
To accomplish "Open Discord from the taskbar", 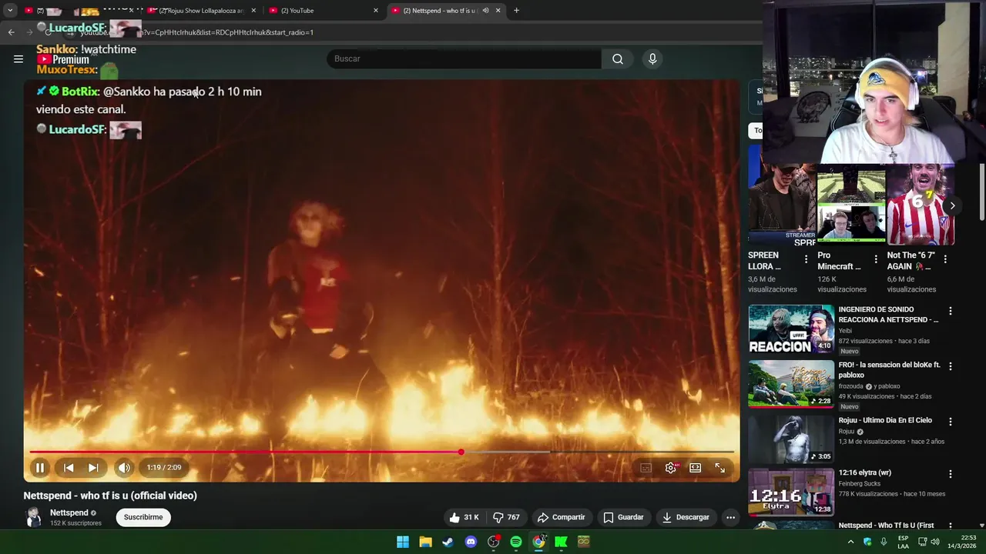I will pos(471,542).
